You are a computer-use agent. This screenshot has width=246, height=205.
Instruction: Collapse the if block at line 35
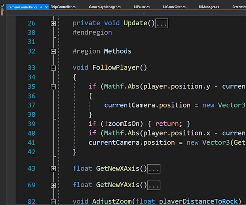pyautogui.click(x=53, y=87)
